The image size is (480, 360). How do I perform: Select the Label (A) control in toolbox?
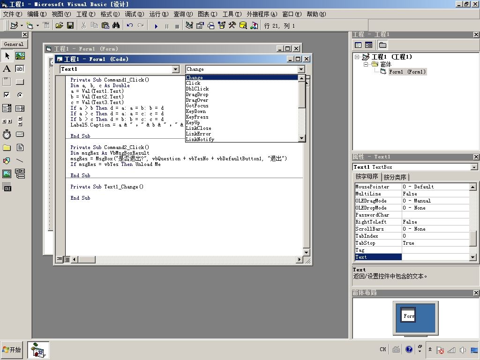click(x=7, y=69)
